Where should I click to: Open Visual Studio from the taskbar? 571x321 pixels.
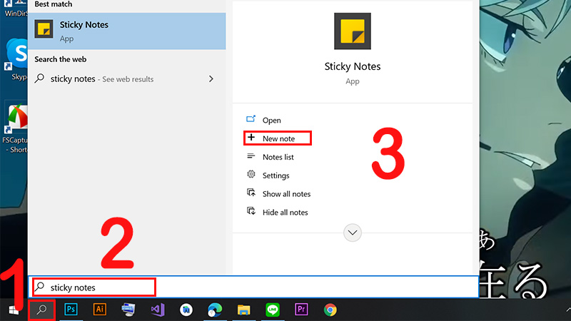click(x=158, y=310)
